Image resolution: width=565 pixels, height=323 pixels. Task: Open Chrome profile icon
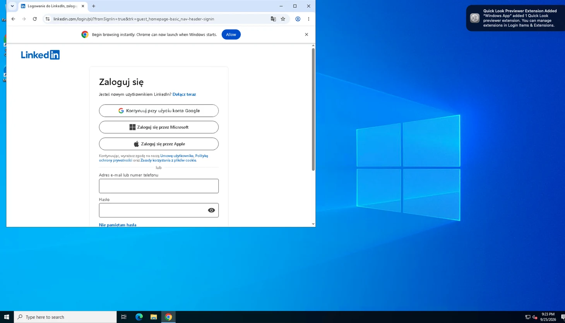[298, 19]
